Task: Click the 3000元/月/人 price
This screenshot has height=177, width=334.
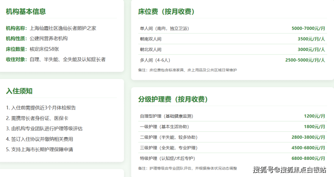Action: 311,49
